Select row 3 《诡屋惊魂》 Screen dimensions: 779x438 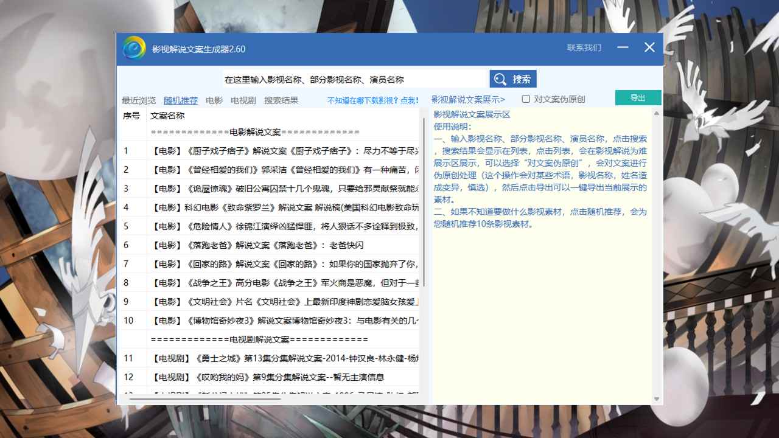(268, 189)
